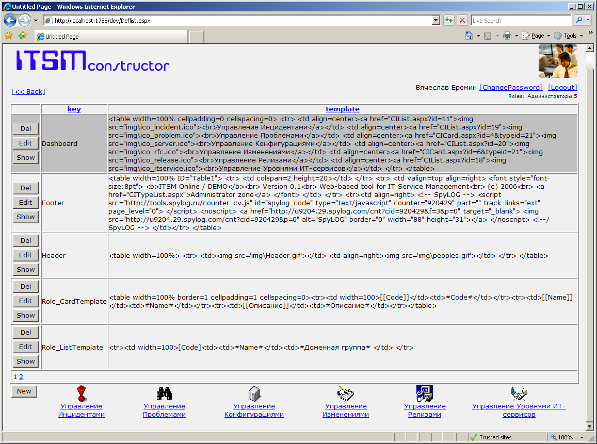Edit the Role_ListTemplate row
597x444 pixels.
click(x=25, y=347)
